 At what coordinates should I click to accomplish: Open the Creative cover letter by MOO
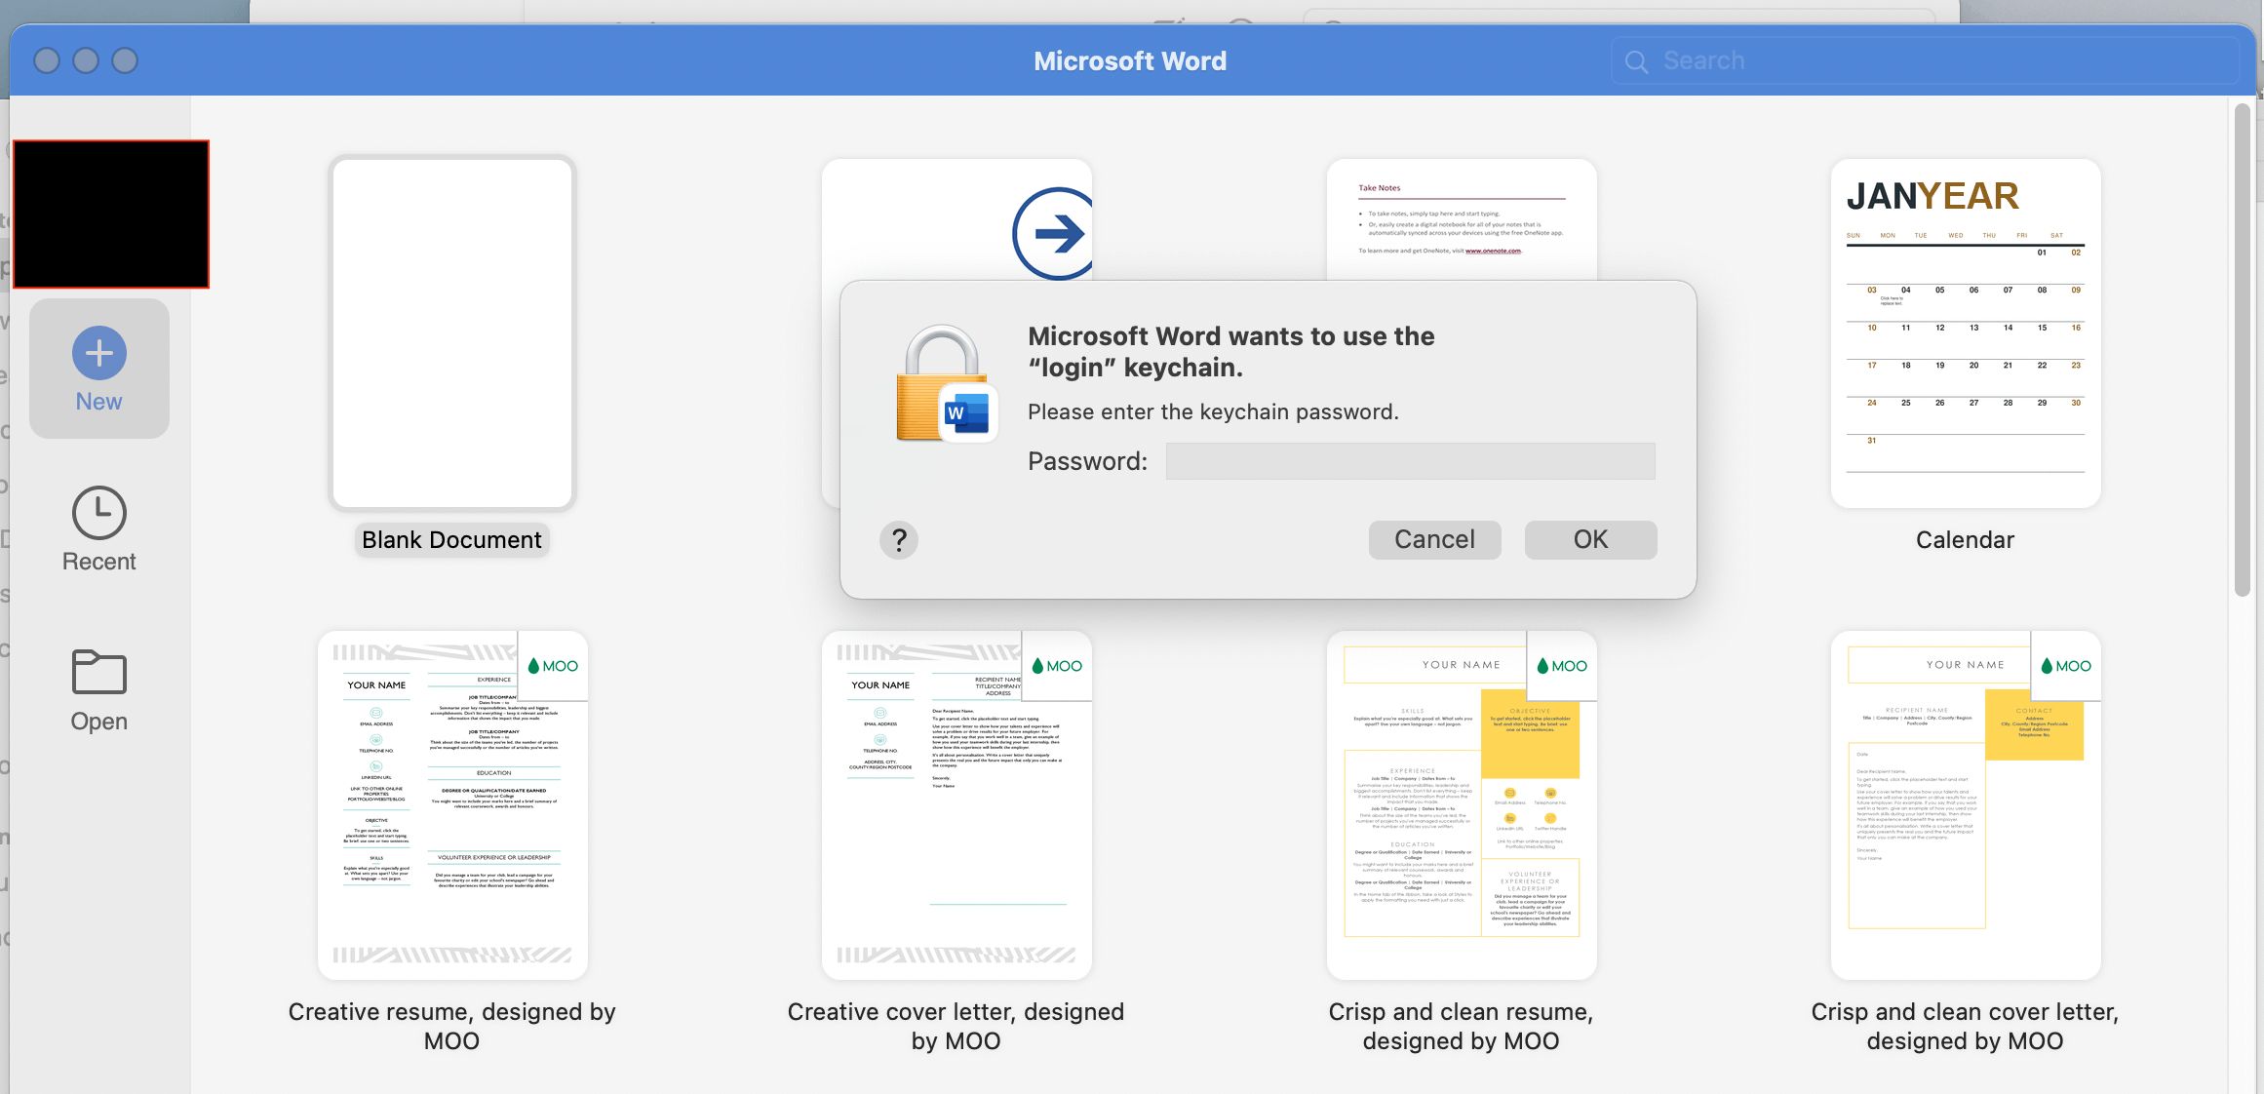[x=956, y=802]
